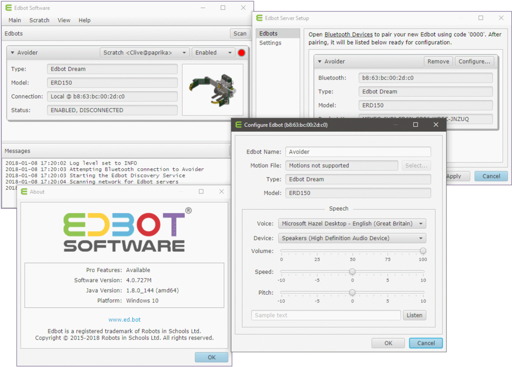512x367 pixels.
Task: Click the Volume slider handle
Action: click(423, 251)
